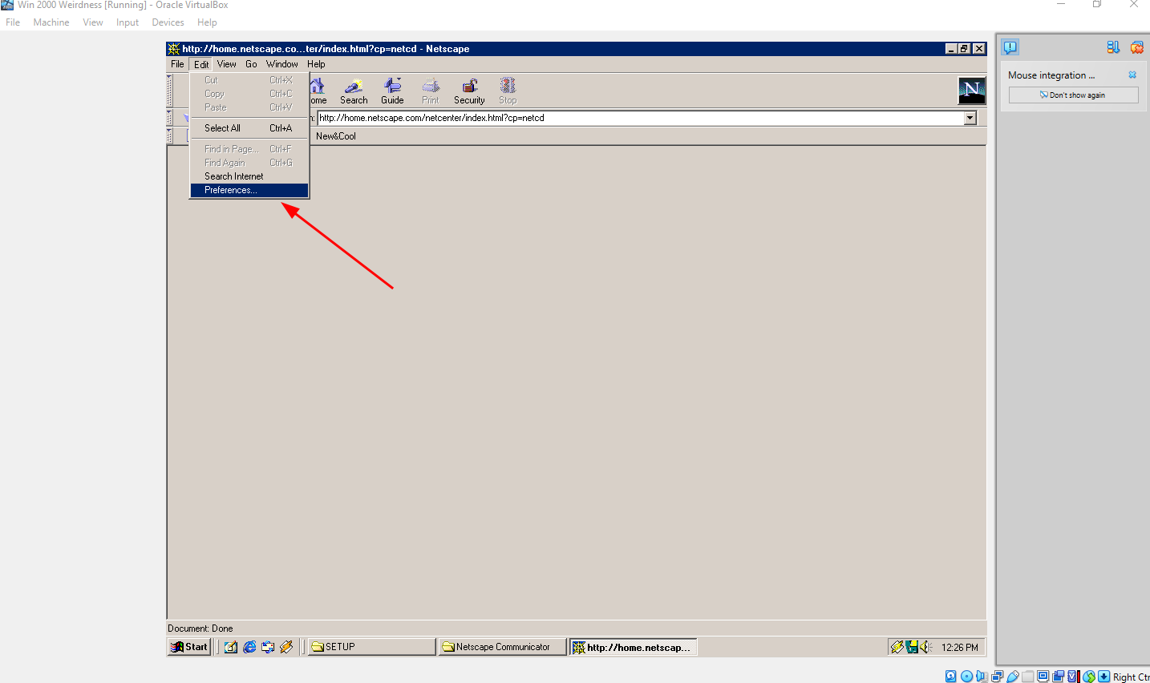Switch to the SETUP taskbar window
Viewport: 1150px width, 683px height.
pos(372,647)
